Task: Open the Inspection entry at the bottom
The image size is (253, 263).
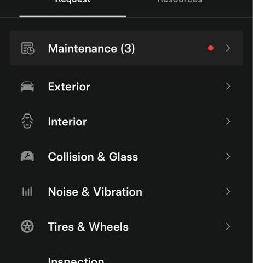Action: (x=76, y=260)
